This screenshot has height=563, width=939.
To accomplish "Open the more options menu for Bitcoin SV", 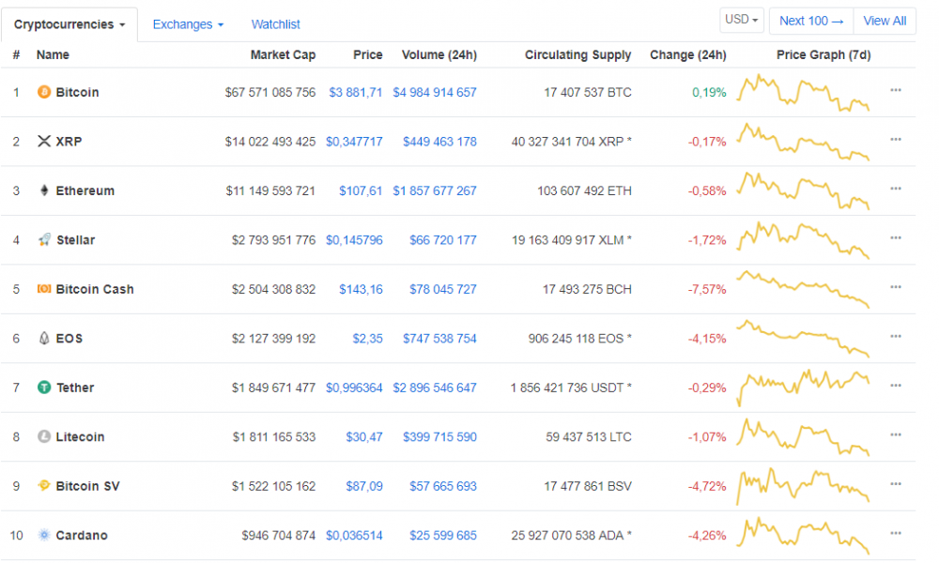I will [x=895, y=484].
